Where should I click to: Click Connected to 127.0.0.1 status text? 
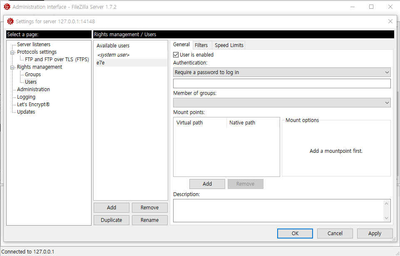(x=28, y=252)
